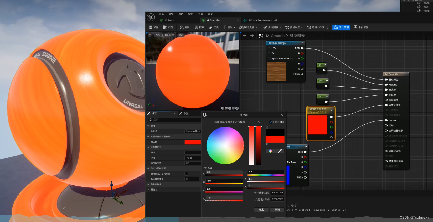Click the toolbar overflow three-dots icon
433x222 pixels.
click(x=328, y=27)
